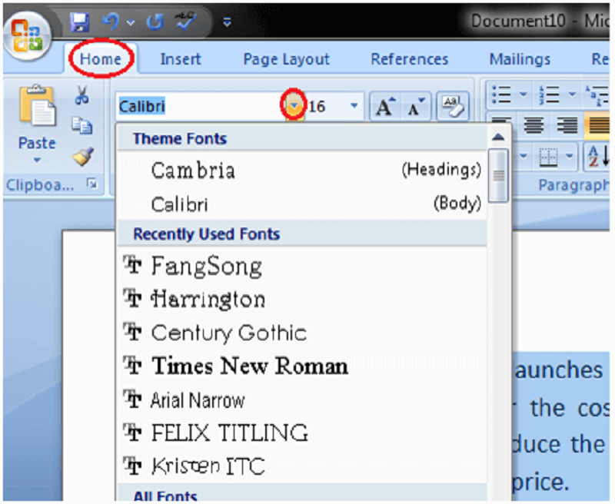This screenshot has width=615, height=504.
Task: Toggle align text right
Action: pos(567,125)
